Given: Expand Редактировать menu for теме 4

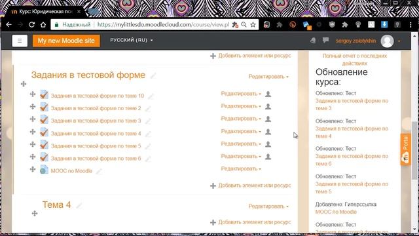Looking at the screenshot, I should pyautogui.click(x=241, y=131).
